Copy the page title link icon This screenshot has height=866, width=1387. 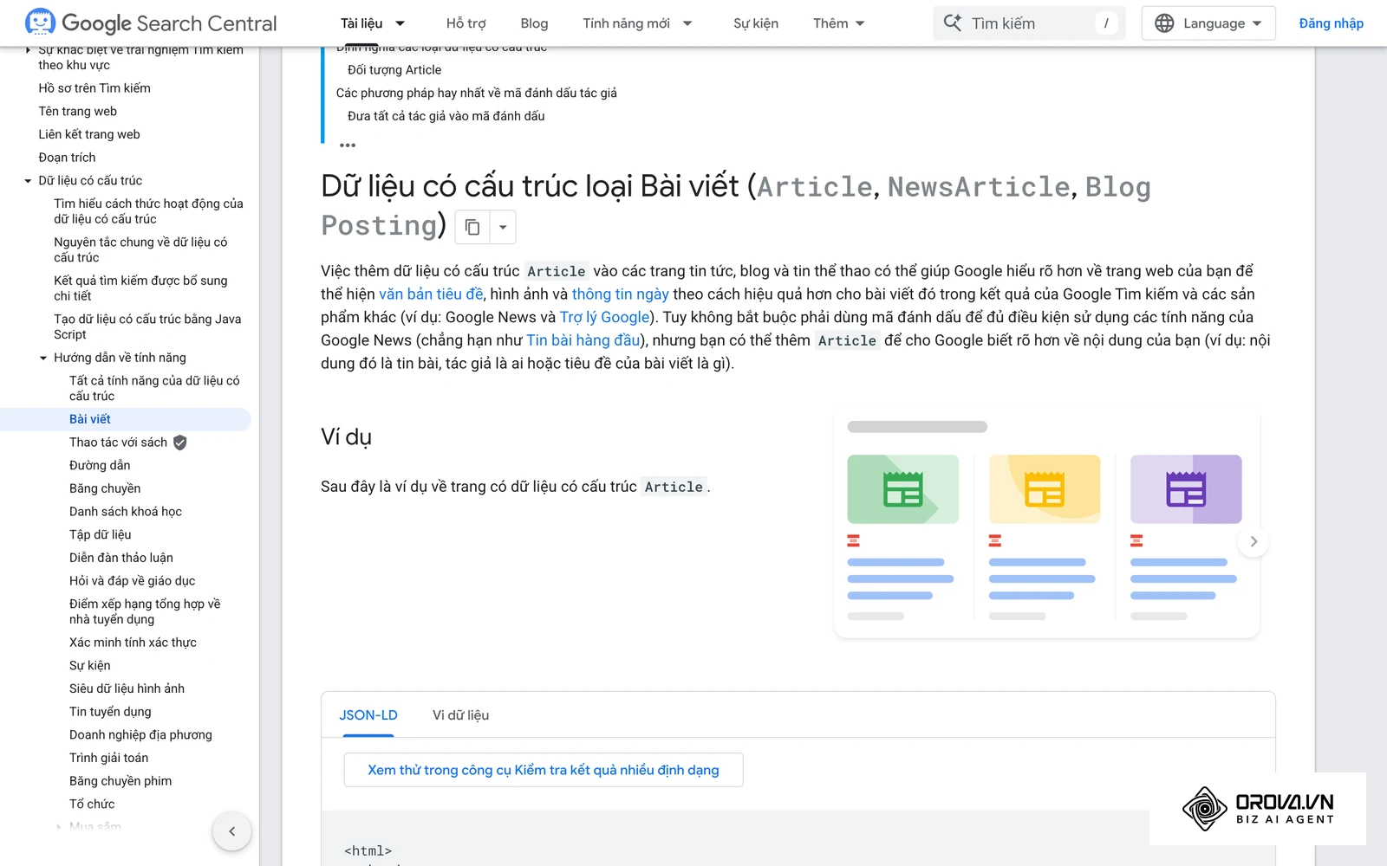[472, 227]
